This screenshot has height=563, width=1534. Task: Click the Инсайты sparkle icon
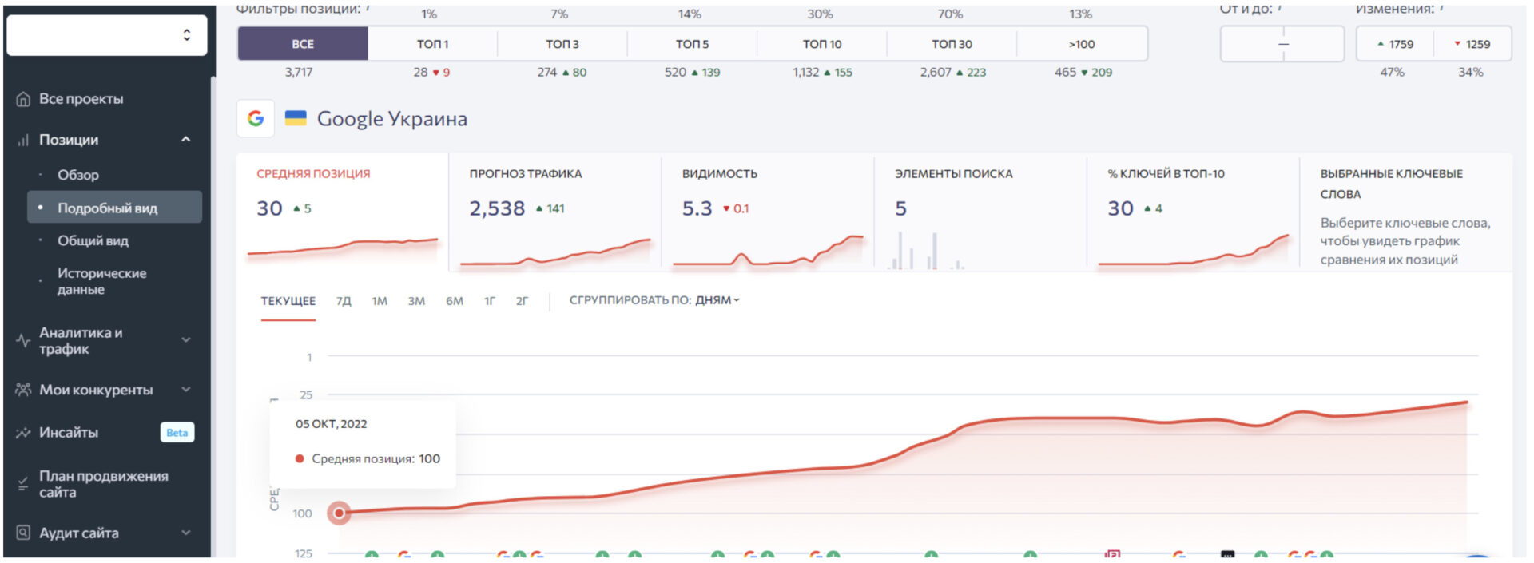point(23,433)
